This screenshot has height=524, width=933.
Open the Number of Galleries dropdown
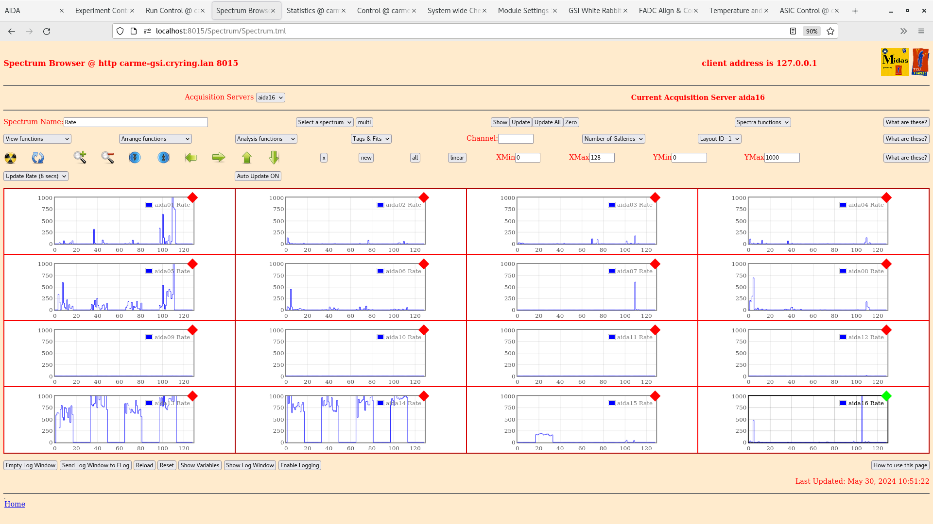[x=613, y=139]
